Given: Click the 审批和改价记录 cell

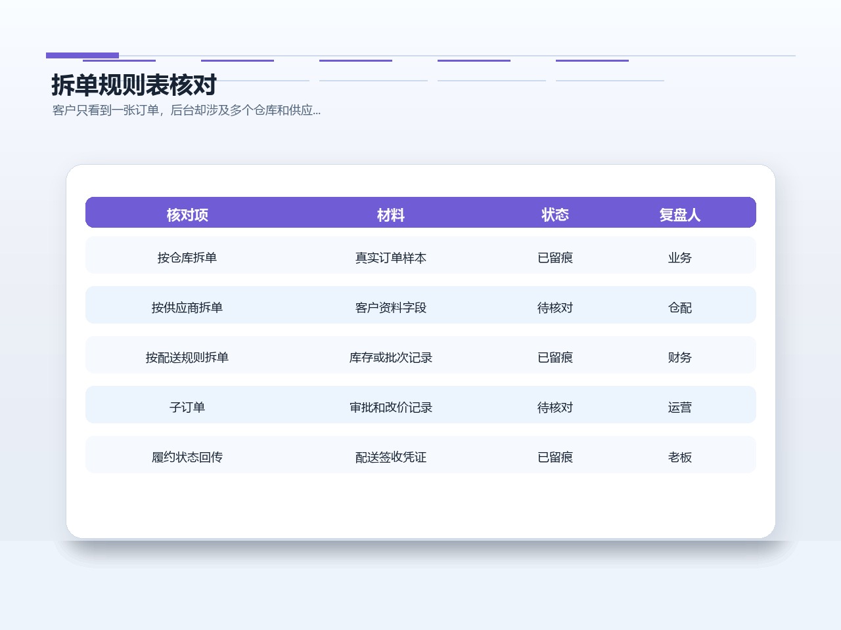Looking at the screenshot, I should [391, 408].
